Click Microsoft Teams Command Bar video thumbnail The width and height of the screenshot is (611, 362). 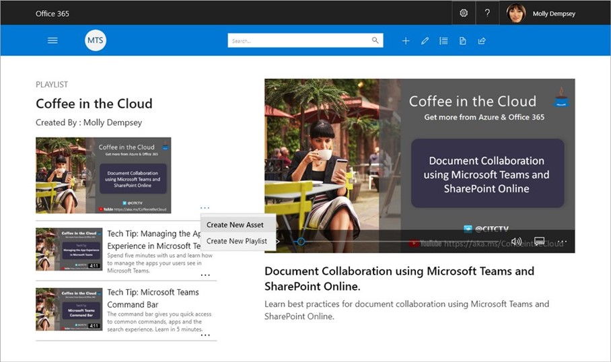click(69, 310)
